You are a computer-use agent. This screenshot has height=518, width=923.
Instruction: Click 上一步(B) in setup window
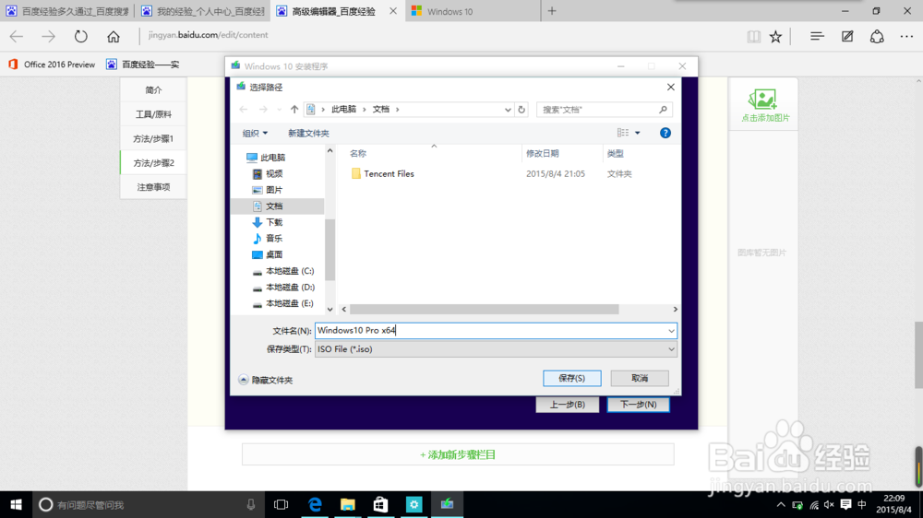point(567,405)
